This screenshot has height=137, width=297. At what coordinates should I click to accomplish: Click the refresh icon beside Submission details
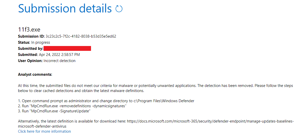(x=119, y=9)
